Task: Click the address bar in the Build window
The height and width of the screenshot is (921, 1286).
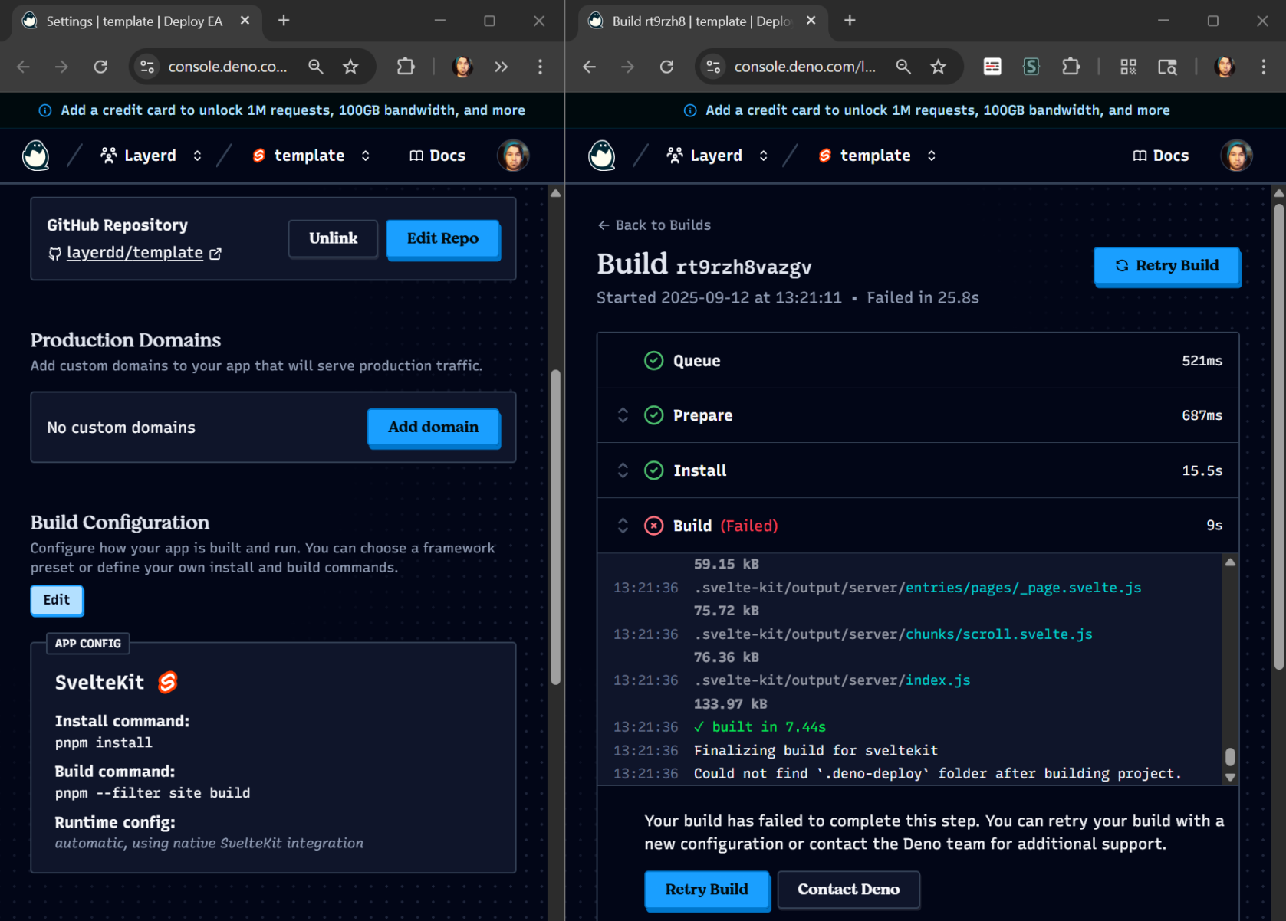Action: (x=805, y=67)
